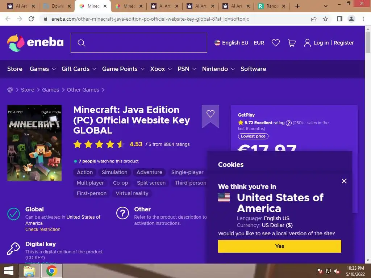Click the Lowest price badge
This screenshot has height=278, width=371.
[x=253, y=136]
